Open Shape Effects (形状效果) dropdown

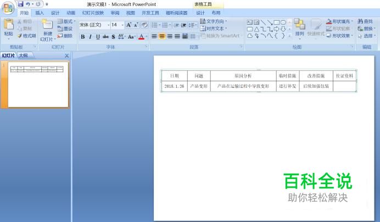tap(339, 36)
